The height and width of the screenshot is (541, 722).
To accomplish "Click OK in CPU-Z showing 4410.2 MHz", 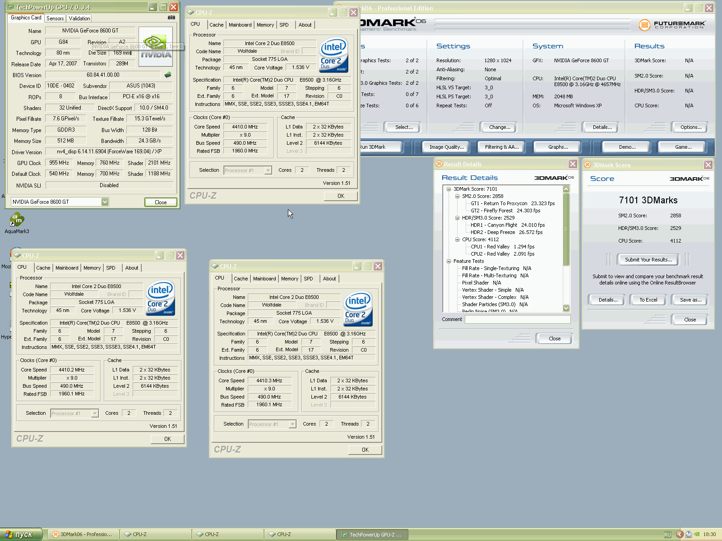I will [167, 439].
